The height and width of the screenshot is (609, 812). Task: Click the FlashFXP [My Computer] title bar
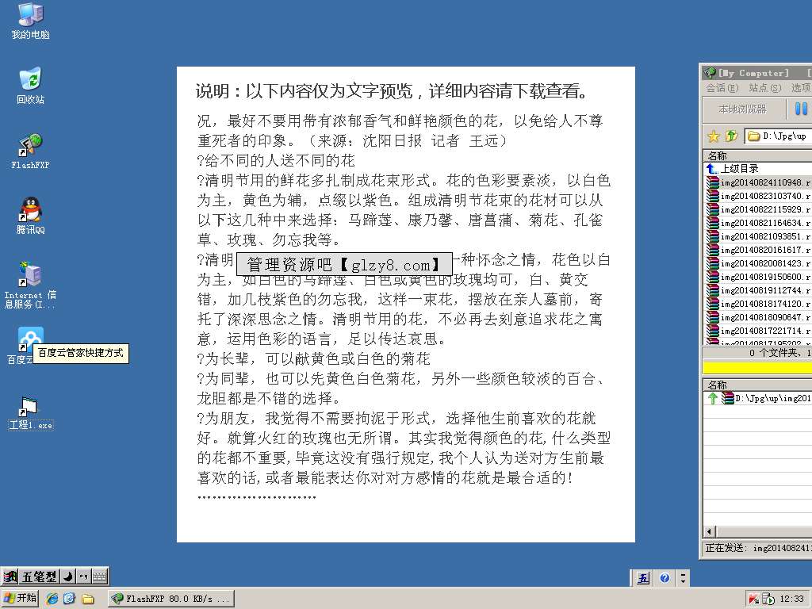point(757,73)
